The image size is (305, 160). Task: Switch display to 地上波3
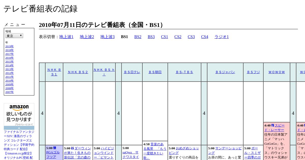click(108, 37)
